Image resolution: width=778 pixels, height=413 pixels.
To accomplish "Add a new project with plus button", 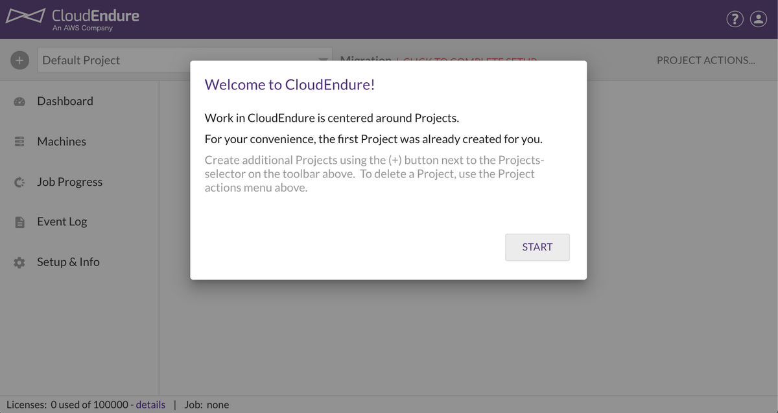I will click(19, 60).
